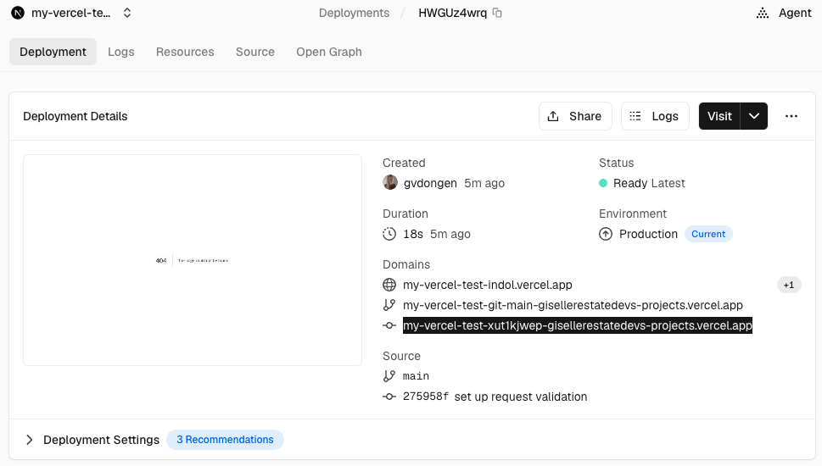This screenshot has height=466, width=822.
Task: Open the main branch link
Action: pos(416,376)
